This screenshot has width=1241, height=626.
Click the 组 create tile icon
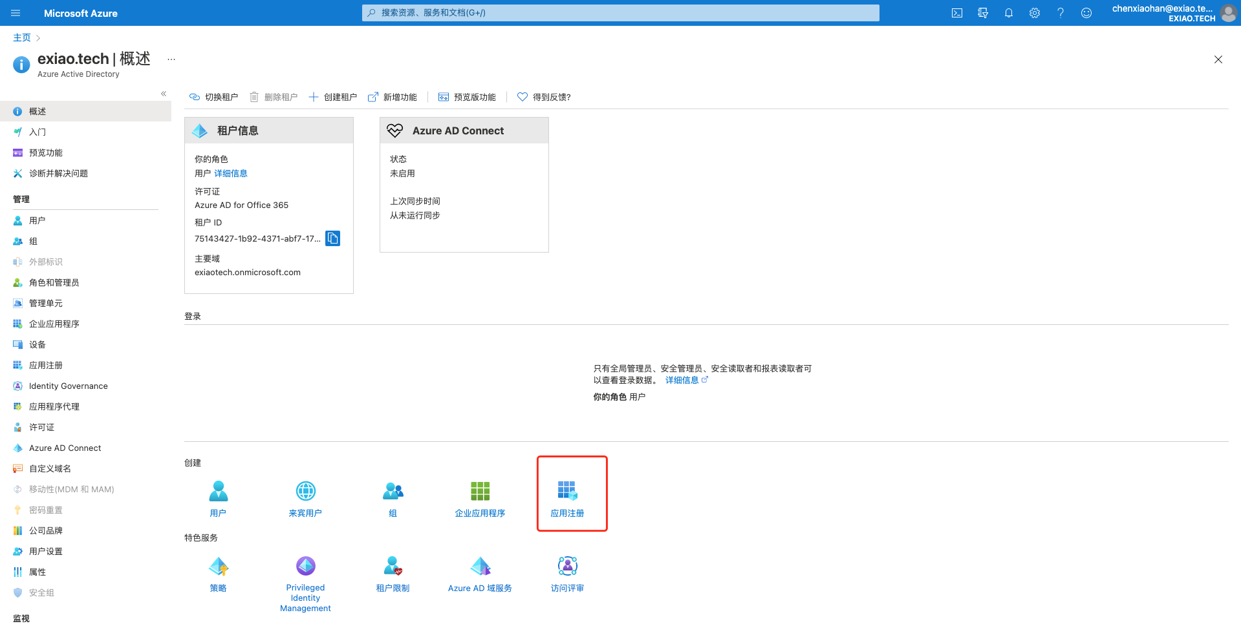393,491
